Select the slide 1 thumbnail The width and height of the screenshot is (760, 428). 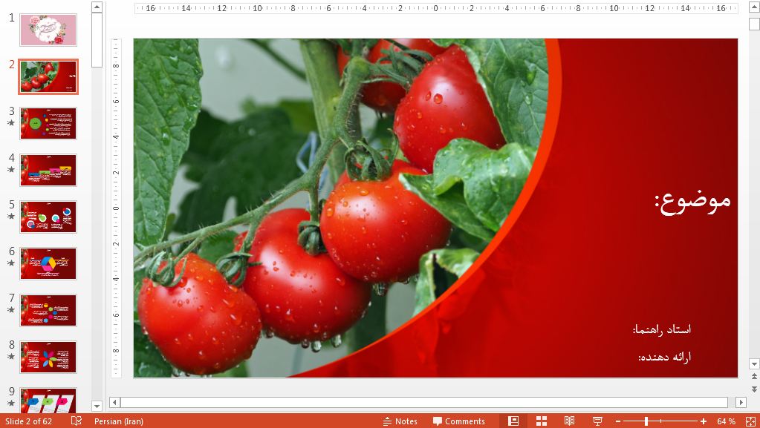48,30
